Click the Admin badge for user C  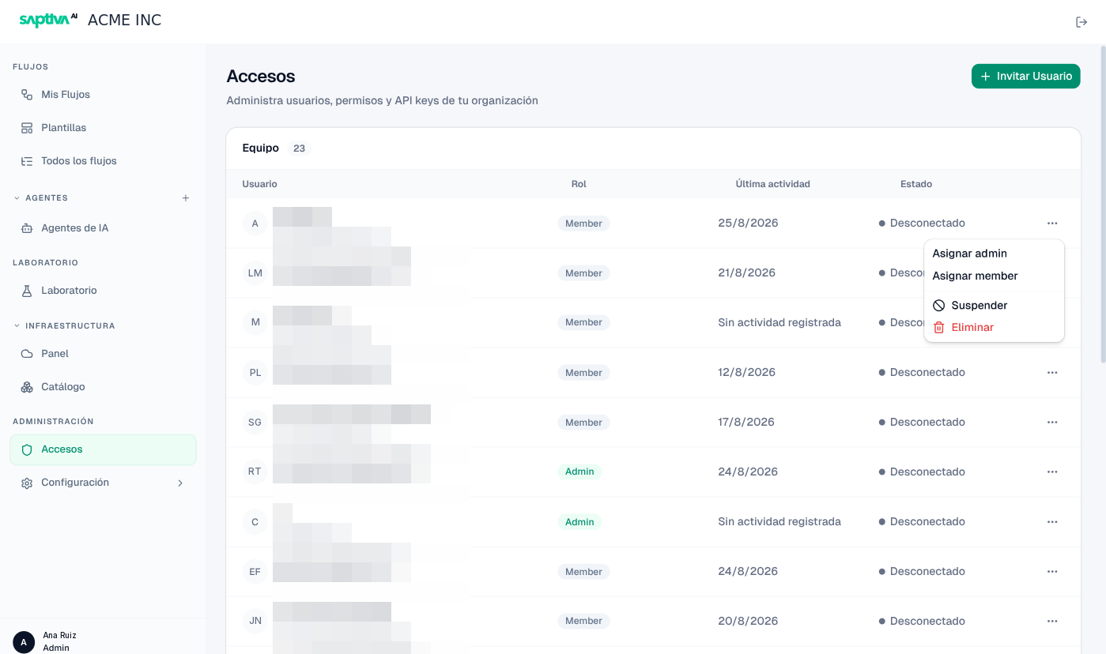click(579, 521)
